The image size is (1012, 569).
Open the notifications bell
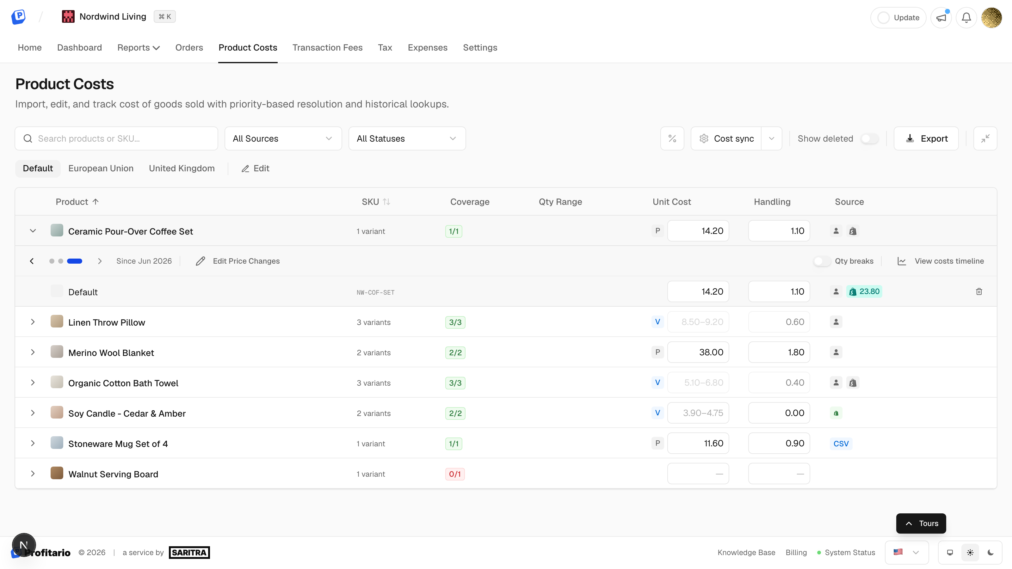966,18
